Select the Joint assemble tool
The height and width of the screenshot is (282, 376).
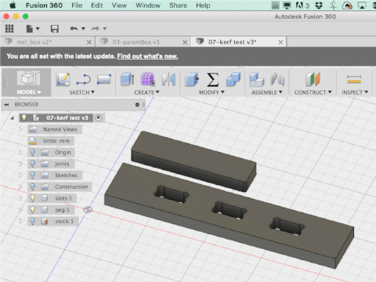click(x=277, y=79)
